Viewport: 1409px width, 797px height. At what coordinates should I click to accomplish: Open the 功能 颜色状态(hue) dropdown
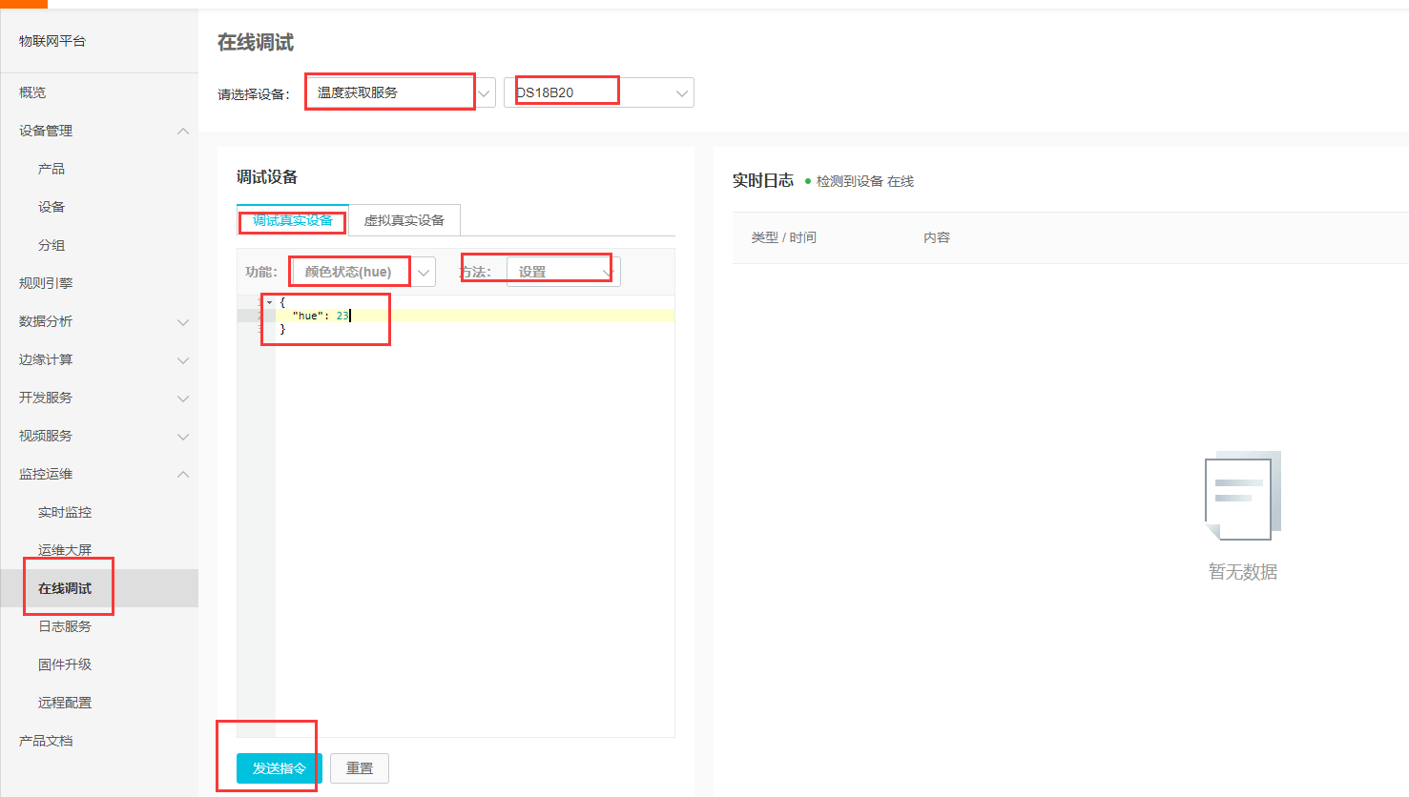(x=363, y=272)
